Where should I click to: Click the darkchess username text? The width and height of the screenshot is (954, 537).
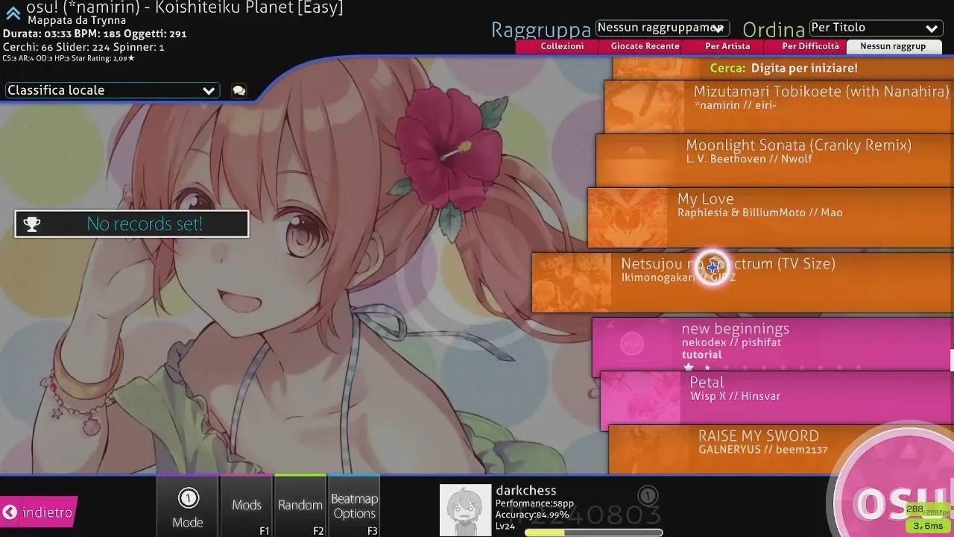(526, 491)
